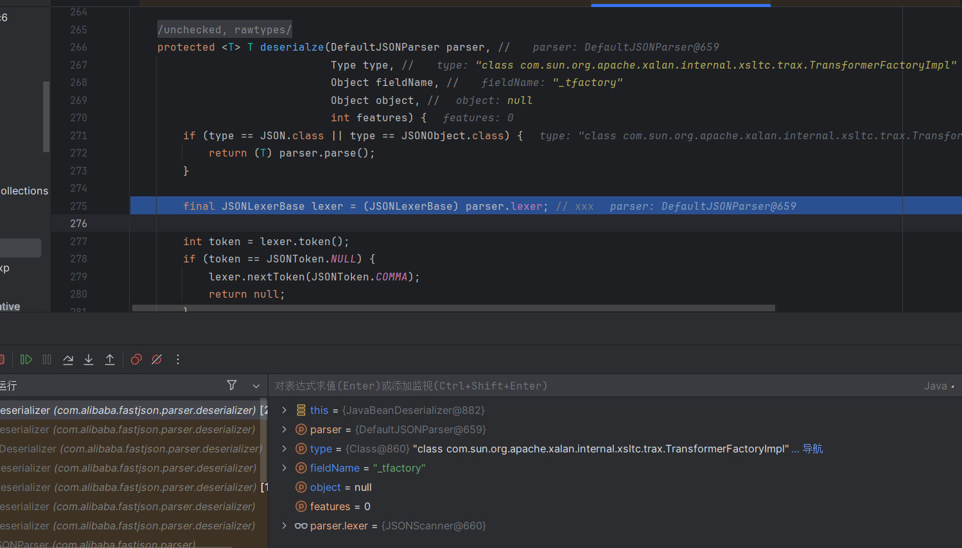Step over the current line
Screen dimensions: 962x548
pos(68,359)
